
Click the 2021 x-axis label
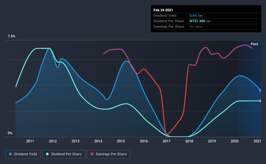pos(257,141)
